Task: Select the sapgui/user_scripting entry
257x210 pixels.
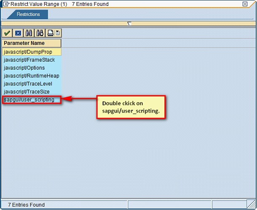Action: point(29,100)
